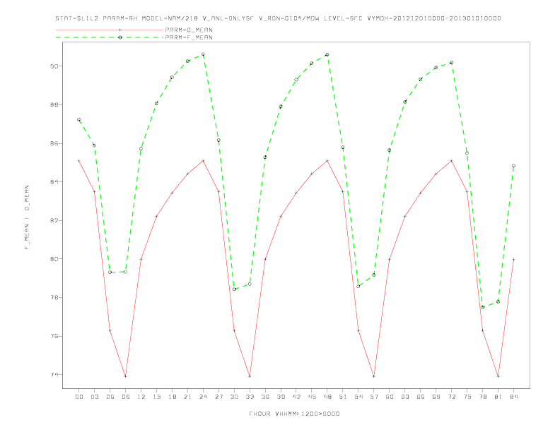Click the y-axis tick label 90
The height and width of the screenshot is (432, 560).
[54, 66]
